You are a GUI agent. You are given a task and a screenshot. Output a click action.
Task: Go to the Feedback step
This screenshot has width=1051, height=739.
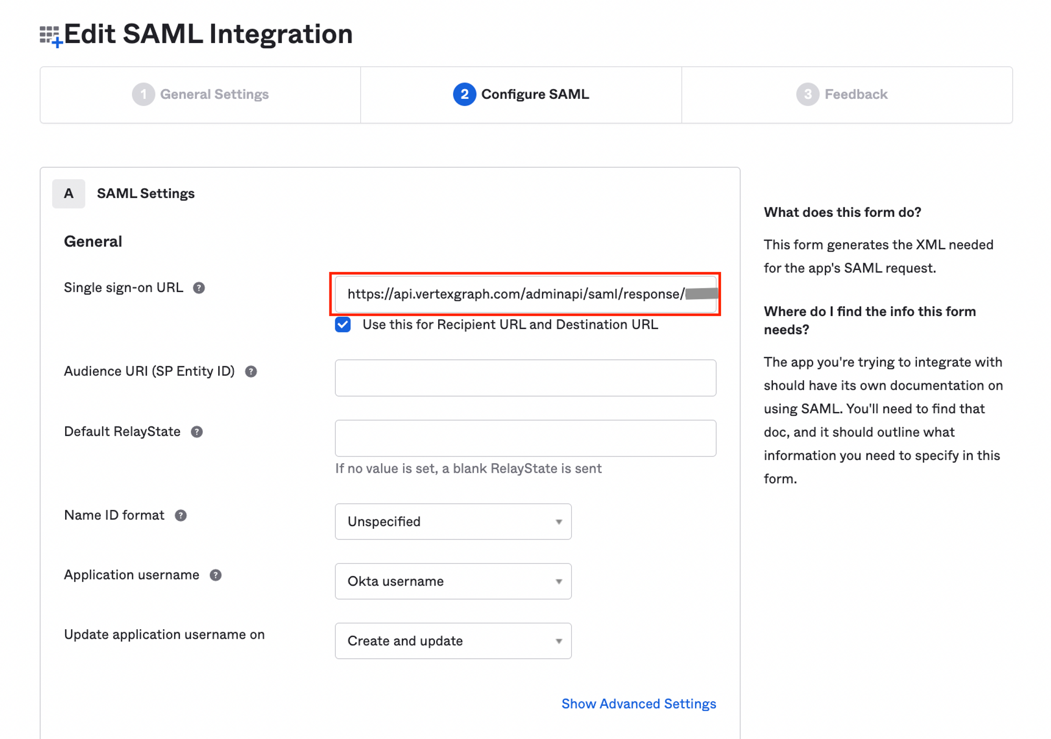coord(847,95)
